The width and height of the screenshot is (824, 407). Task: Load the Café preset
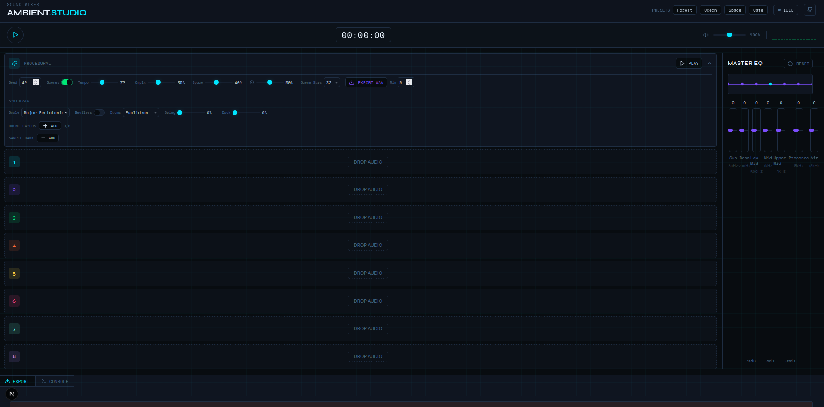coord(758,10)
